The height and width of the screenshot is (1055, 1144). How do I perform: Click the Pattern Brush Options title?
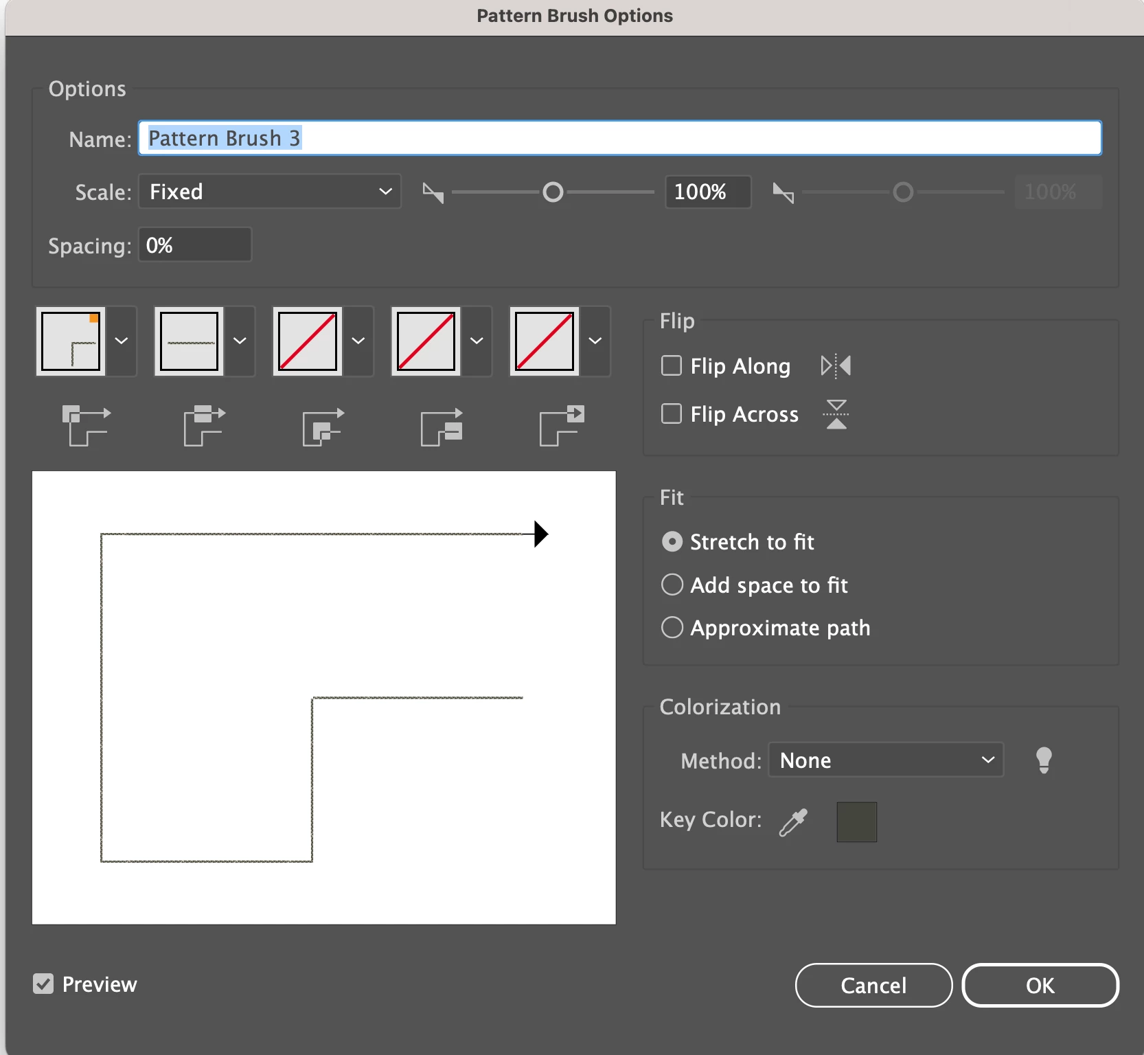(575, 16)
